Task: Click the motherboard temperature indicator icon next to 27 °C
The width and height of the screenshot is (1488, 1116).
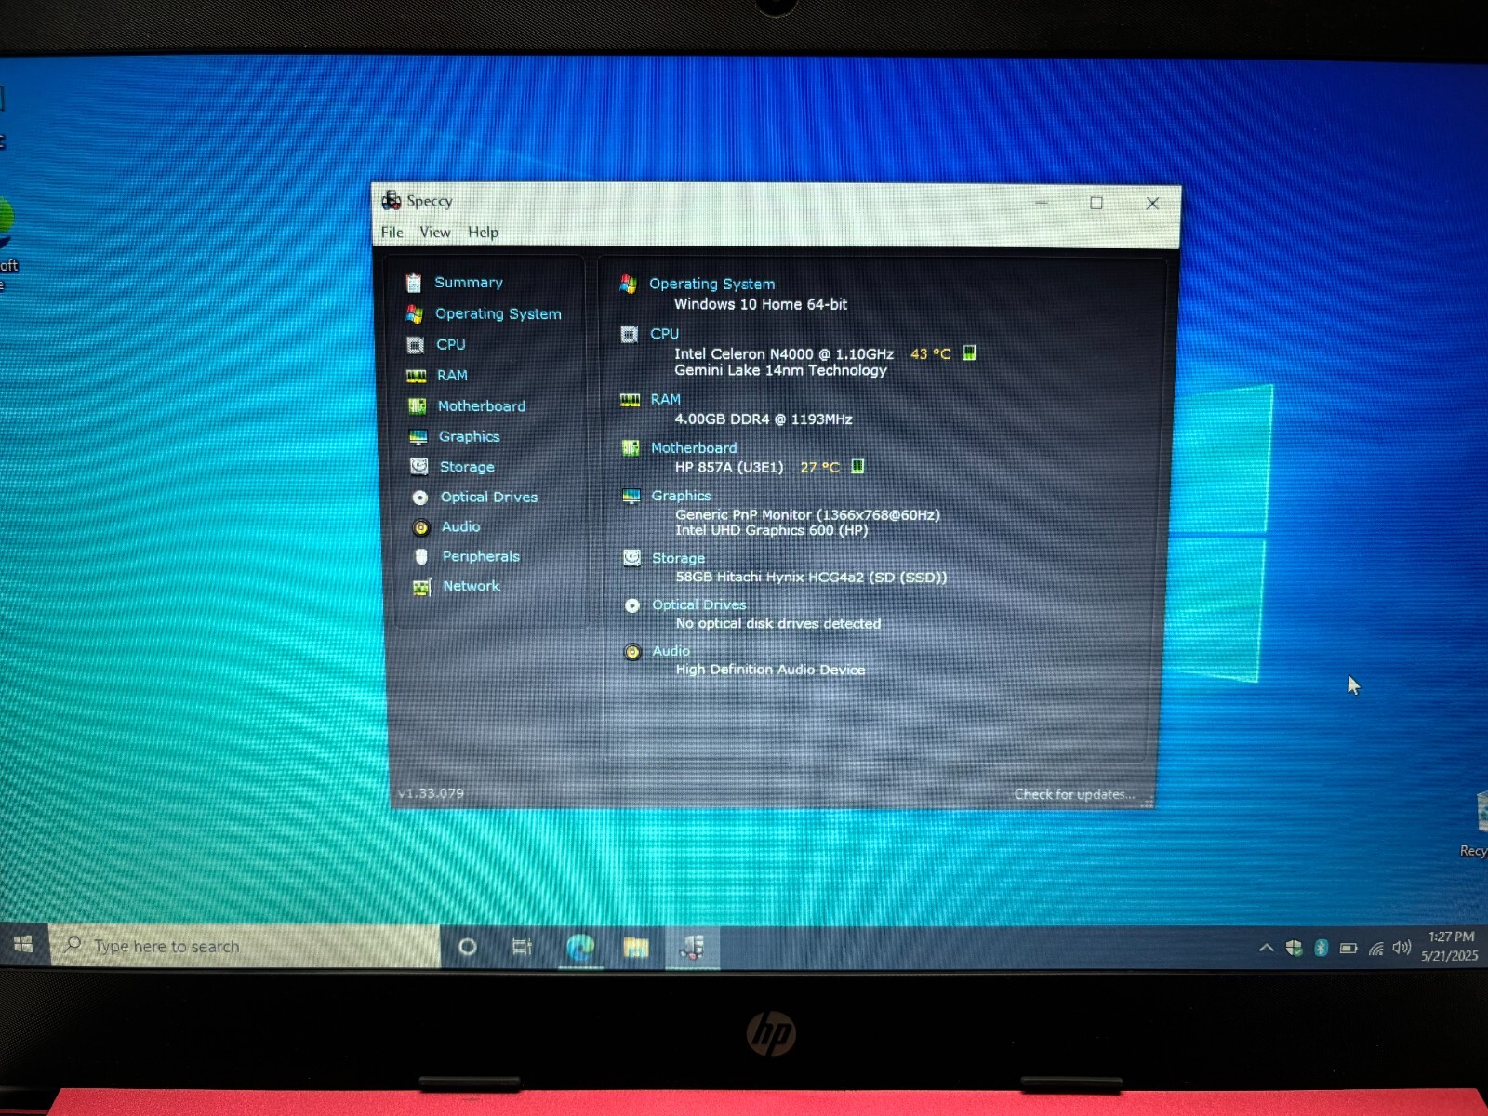Action: (x=857, y=466)
